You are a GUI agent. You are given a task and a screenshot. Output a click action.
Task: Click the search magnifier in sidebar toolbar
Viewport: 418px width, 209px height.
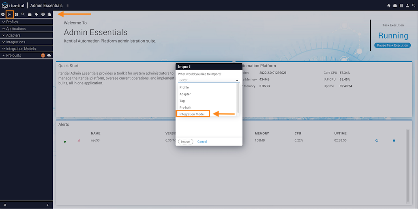click(23, 14)
